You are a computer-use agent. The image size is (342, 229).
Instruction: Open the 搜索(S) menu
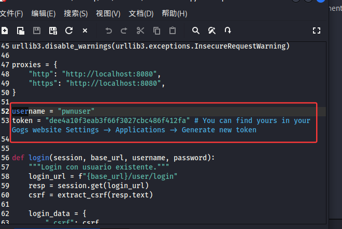pos(76,13)
